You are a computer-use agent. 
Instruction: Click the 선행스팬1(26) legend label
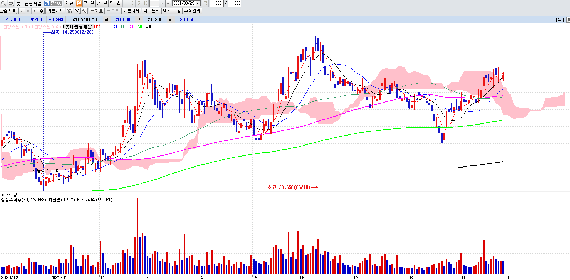[16, 26]
